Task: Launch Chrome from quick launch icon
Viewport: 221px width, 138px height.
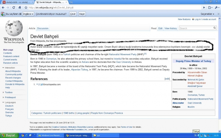Action: [x=23, y=135]
